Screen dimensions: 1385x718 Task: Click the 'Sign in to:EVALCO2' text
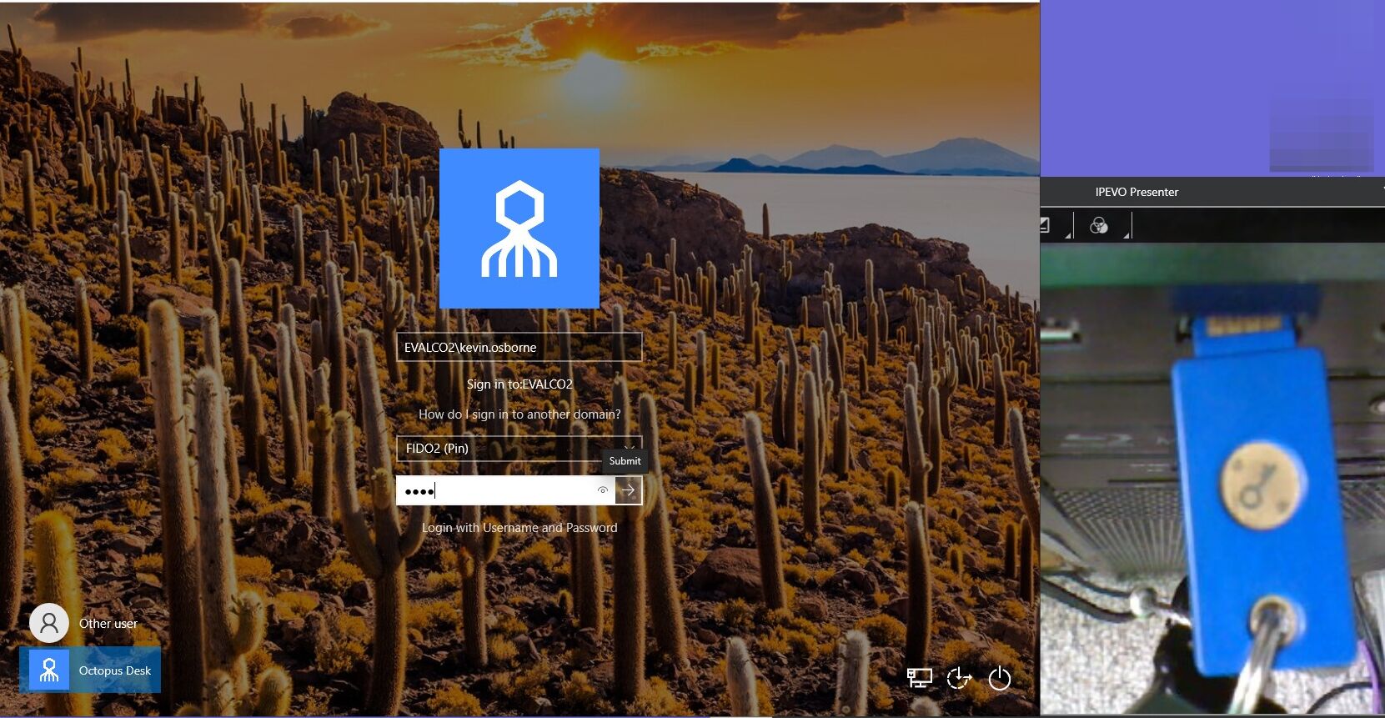(519, 384)
